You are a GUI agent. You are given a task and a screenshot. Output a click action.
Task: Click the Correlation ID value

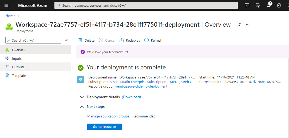tap(252, 82)
